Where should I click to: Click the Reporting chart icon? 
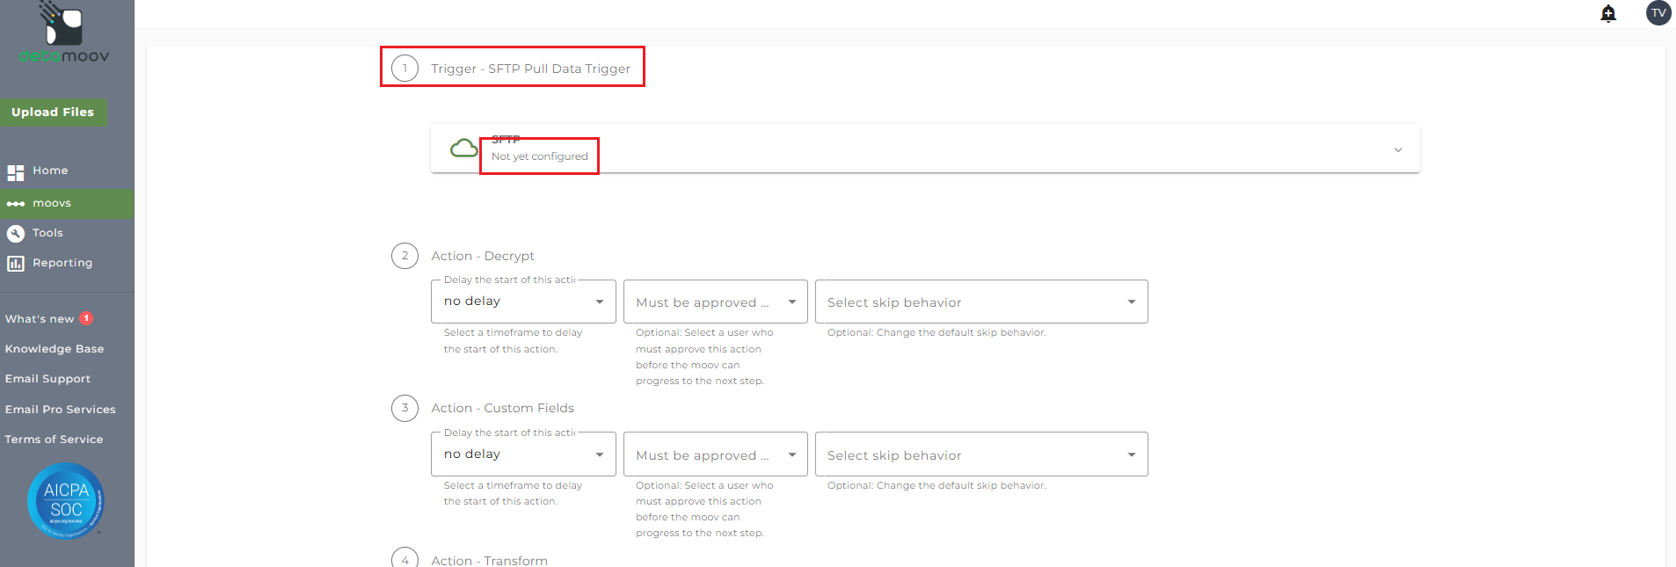tap(16, 264)
